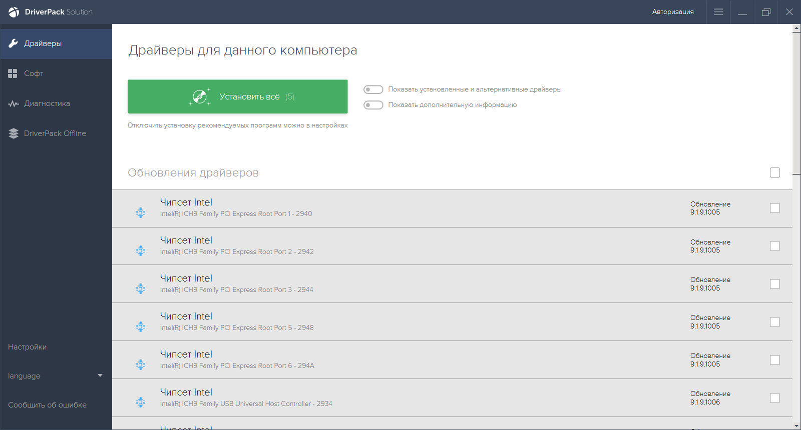Open the Настройки settings page
801x430 pixels.
click(x=28, y=347)
